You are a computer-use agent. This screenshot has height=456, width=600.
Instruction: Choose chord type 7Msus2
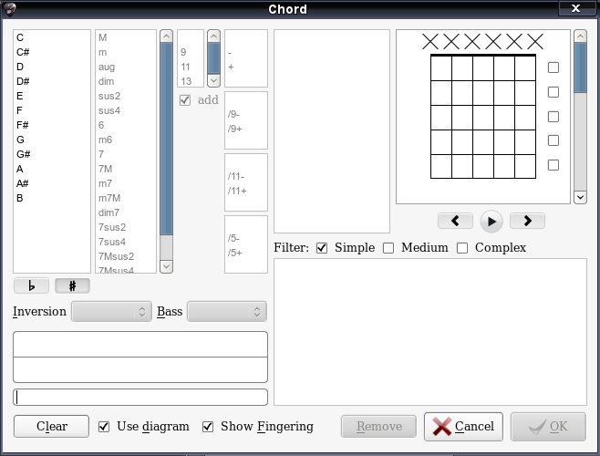point(126,256)
